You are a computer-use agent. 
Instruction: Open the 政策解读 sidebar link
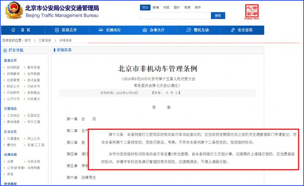(13, 74)
